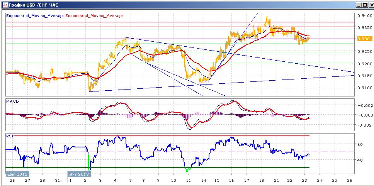The height and width of the screenshot is (186, 374).
Task: Click date 31 on the time axis
Action: point(57,180)
